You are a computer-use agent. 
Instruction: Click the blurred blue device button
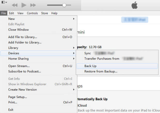(135, 20)
